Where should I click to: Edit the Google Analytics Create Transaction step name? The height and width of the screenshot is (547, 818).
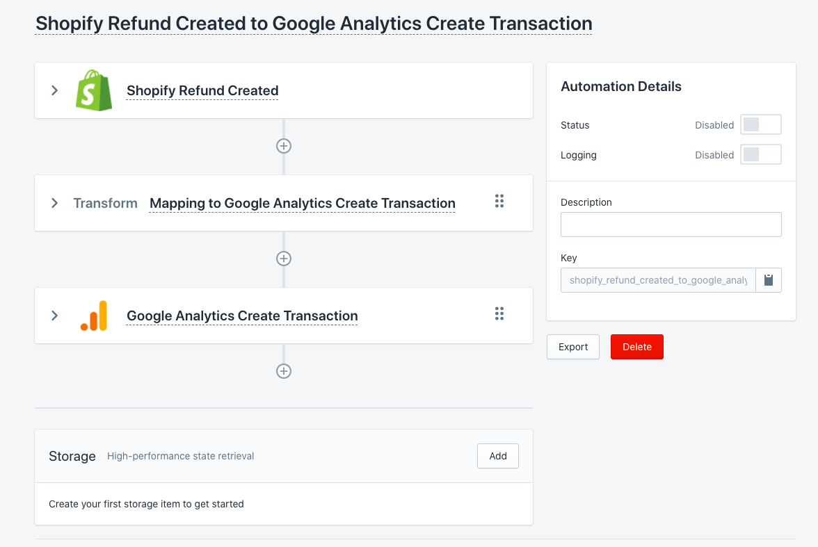[242, 316]
